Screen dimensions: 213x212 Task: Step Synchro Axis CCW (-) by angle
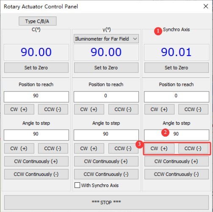click(x=193, y=148)
